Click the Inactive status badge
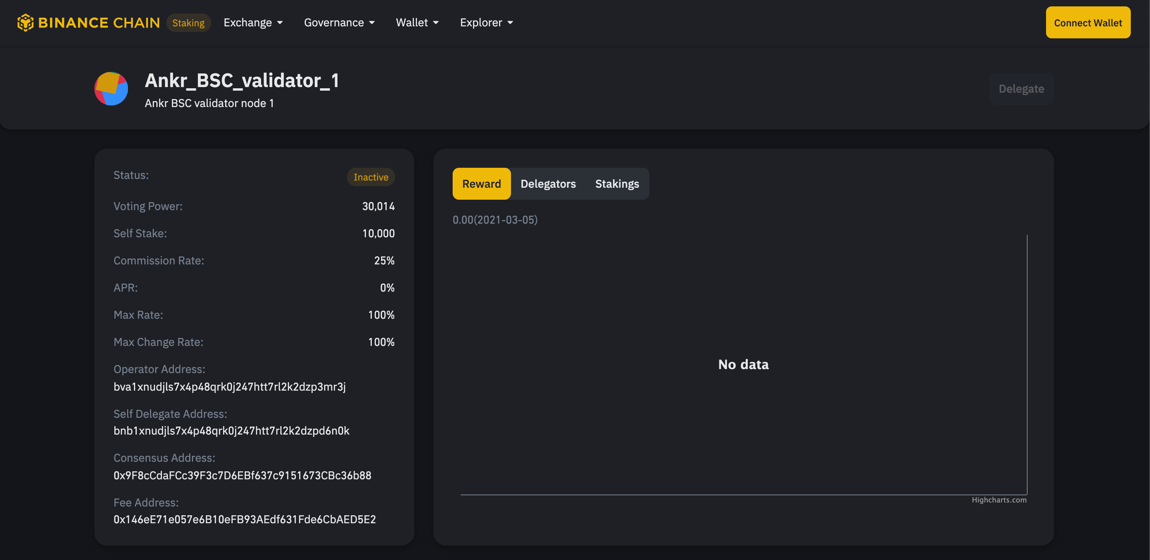The height and width of the screenshot is (560, 1150). tap(371, 177)
